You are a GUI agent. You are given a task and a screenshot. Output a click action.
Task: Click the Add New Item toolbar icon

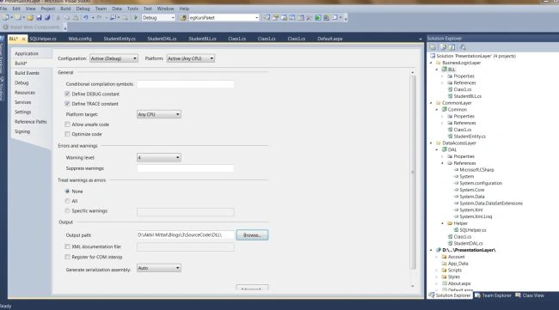click(x=18, y=17)
